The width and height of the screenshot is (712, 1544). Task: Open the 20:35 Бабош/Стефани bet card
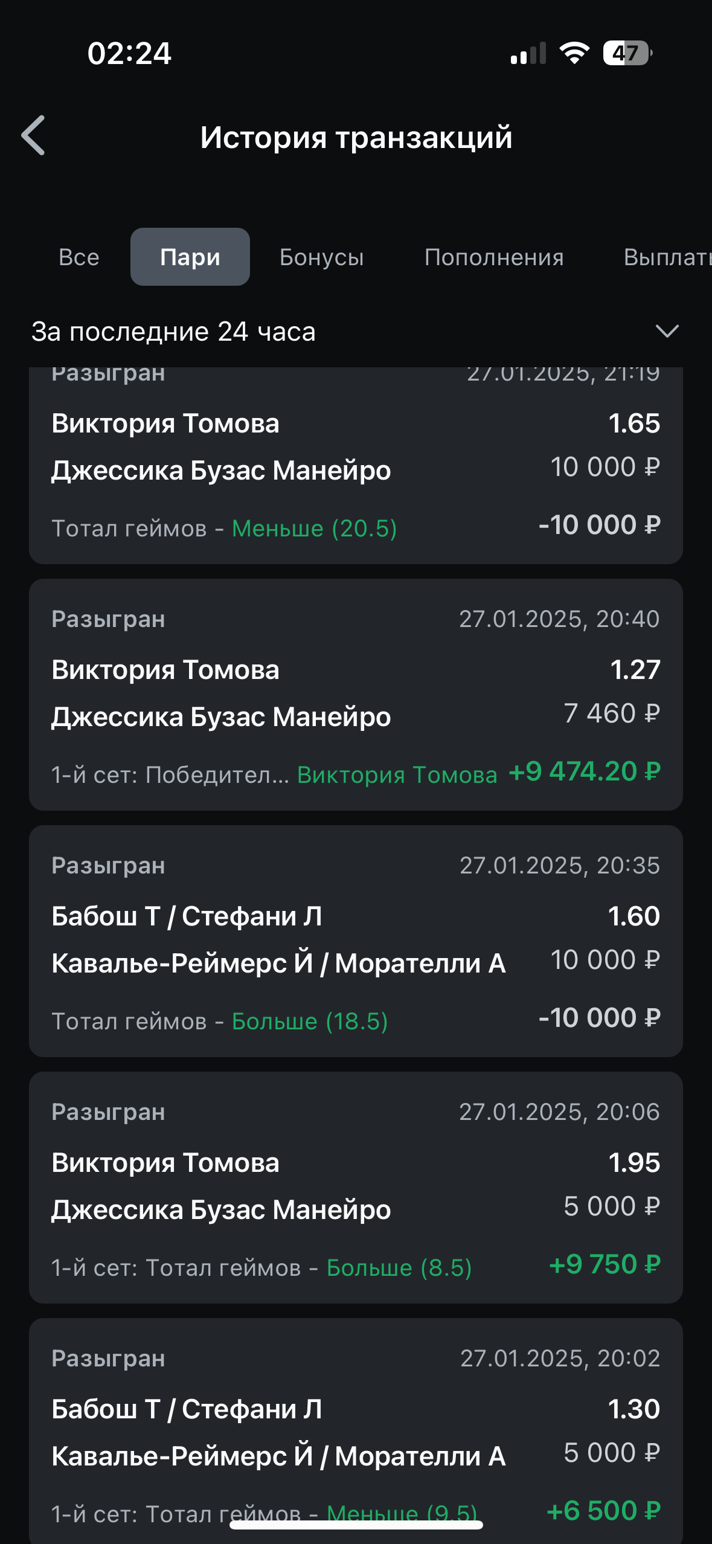coord(356,941)
